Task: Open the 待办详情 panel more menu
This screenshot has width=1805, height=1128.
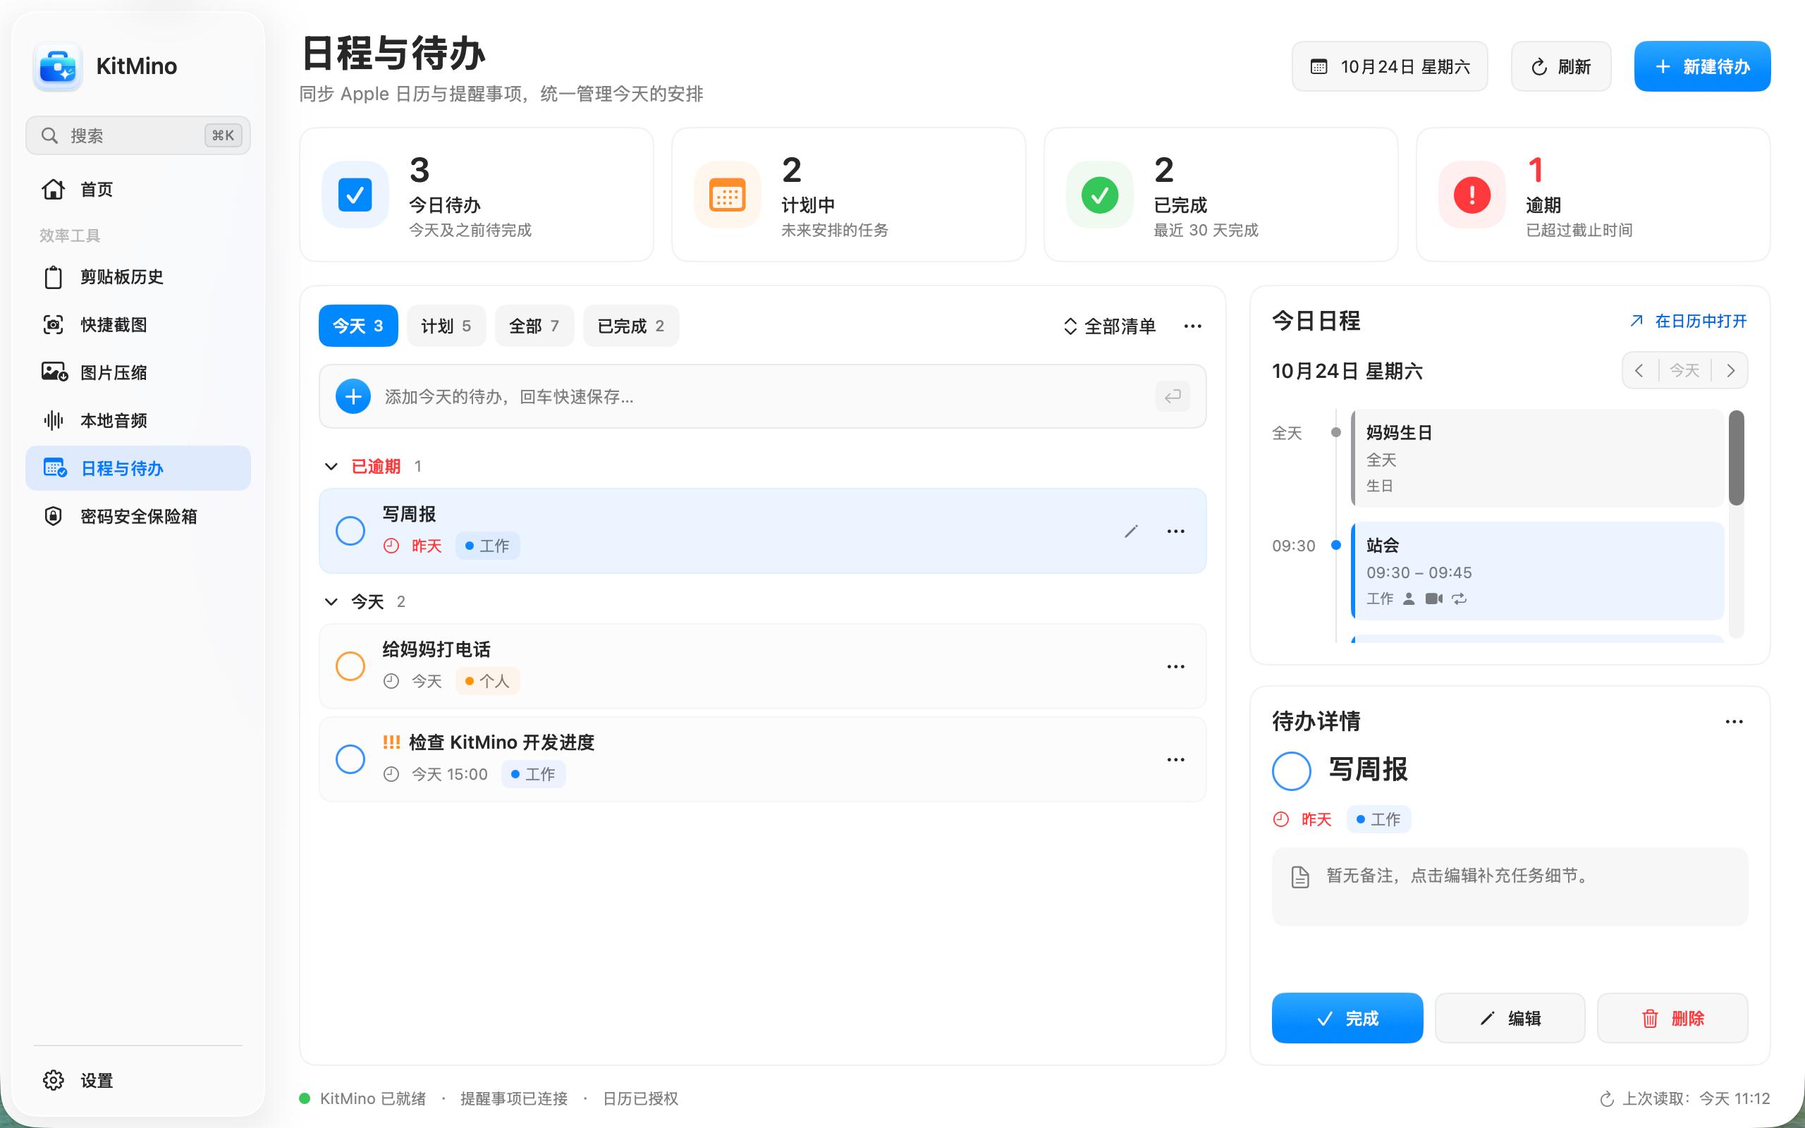Action: [1734, 721]
